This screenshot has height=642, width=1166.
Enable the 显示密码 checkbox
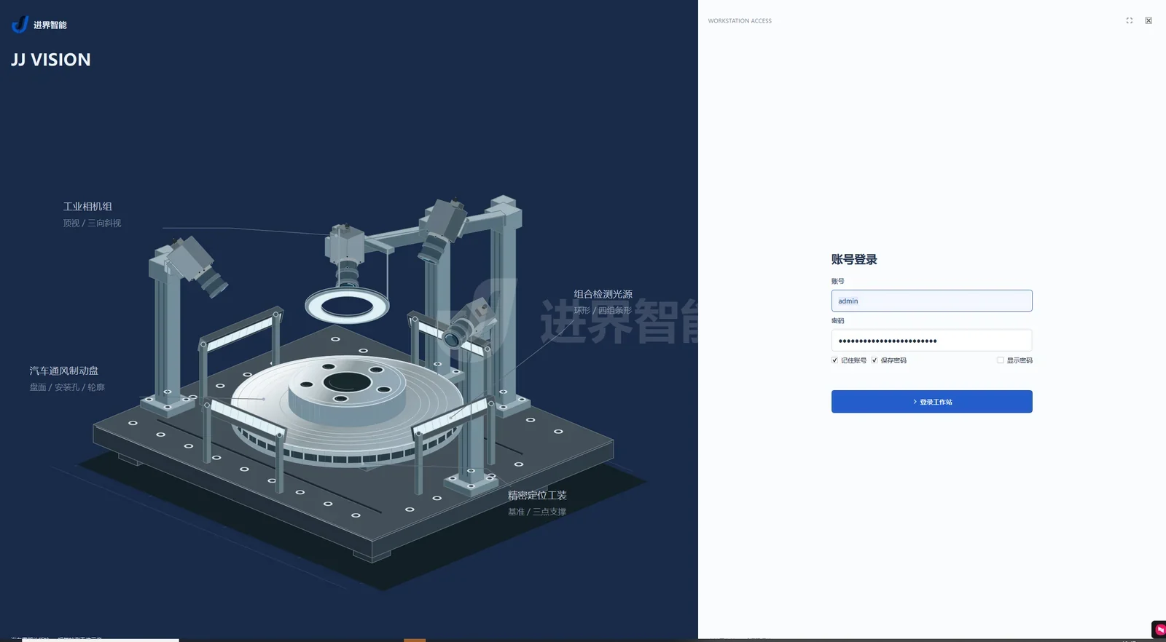(1001, 360)
